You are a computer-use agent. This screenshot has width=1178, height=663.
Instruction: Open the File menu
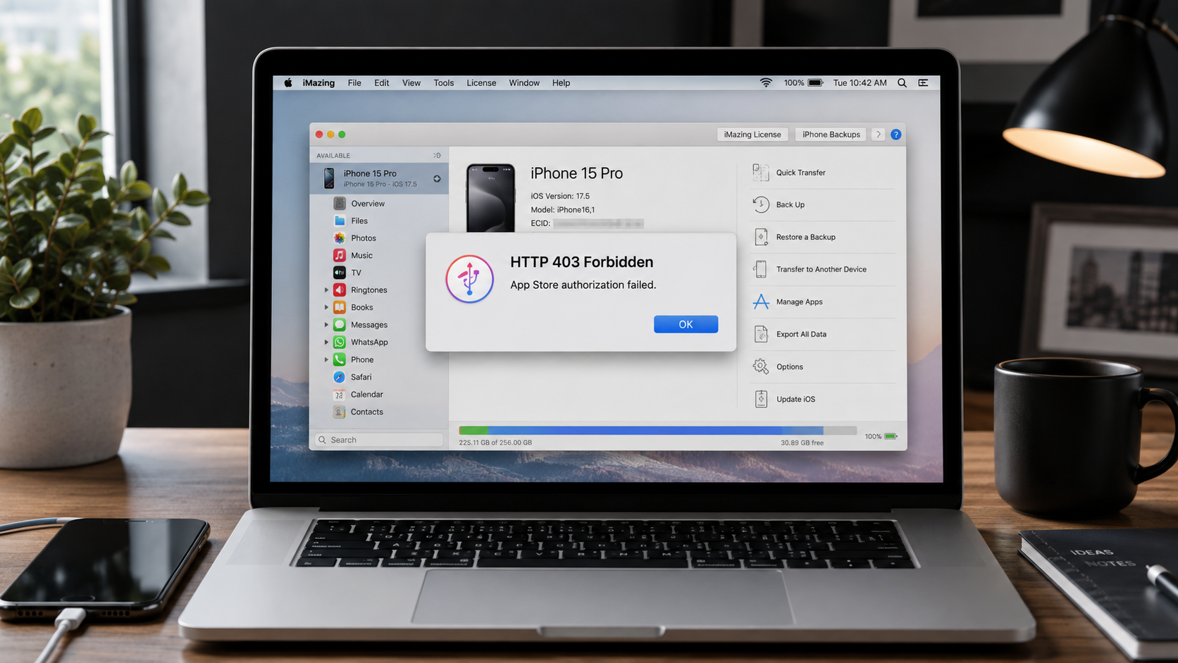[354, 83]
